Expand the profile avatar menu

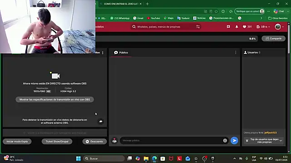[279, 27]
